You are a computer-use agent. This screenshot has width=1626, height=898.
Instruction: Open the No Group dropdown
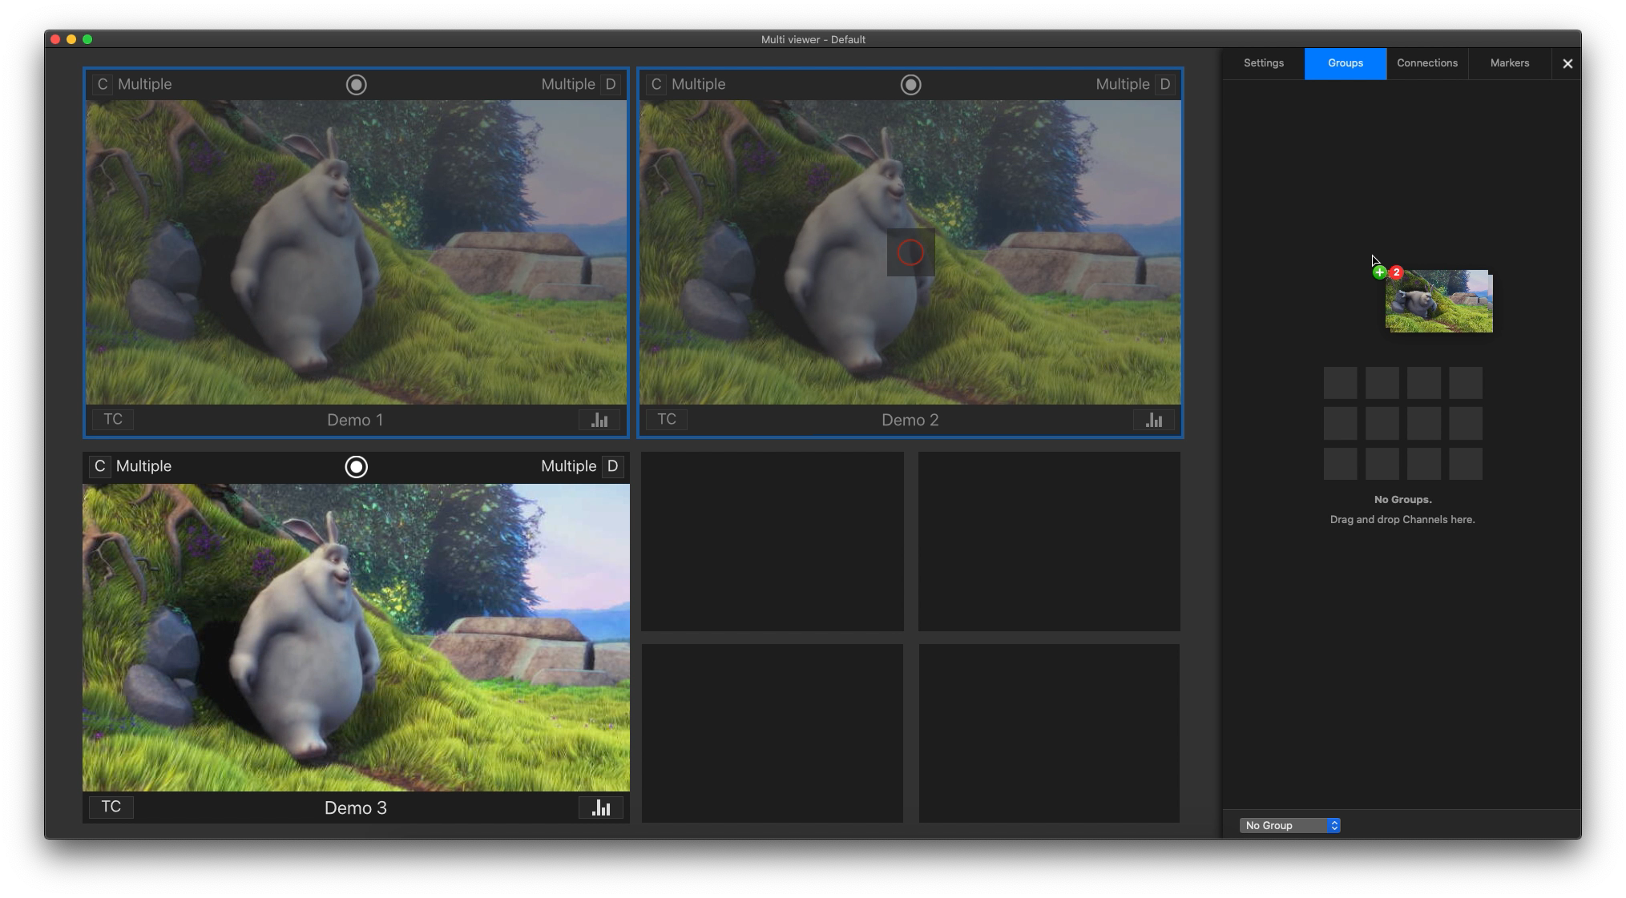click(1289, 825)
